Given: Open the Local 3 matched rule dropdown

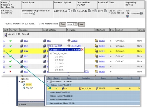Looking at the screenshot, I should click(x=76, y=24).
